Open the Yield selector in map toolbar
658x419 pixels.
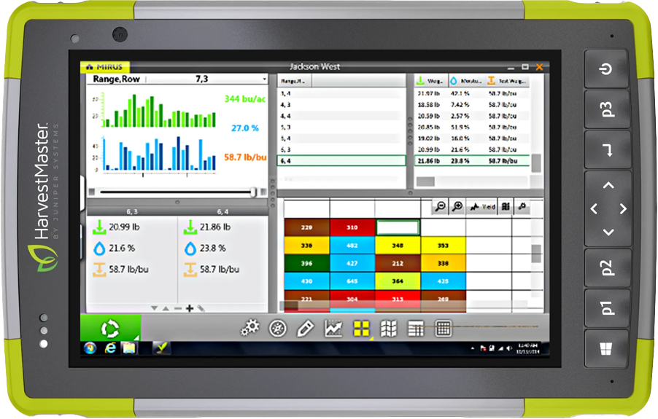pos(481,207)
